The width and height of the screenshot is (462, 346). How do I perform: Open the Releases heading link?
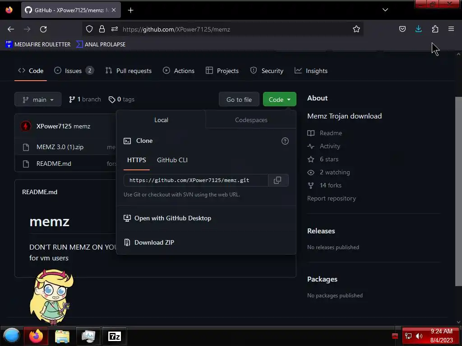[x=321, y=231]
